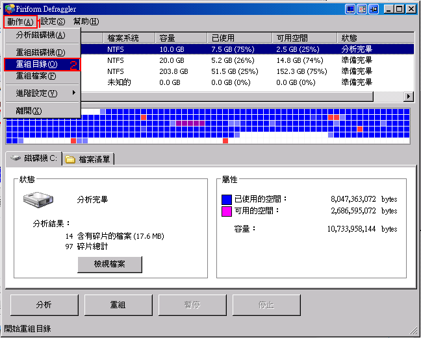This screenshot has width=421, height=338.
Task: Select the drive row with 203.8 GB capacity
Action: (x=247, y=71)
